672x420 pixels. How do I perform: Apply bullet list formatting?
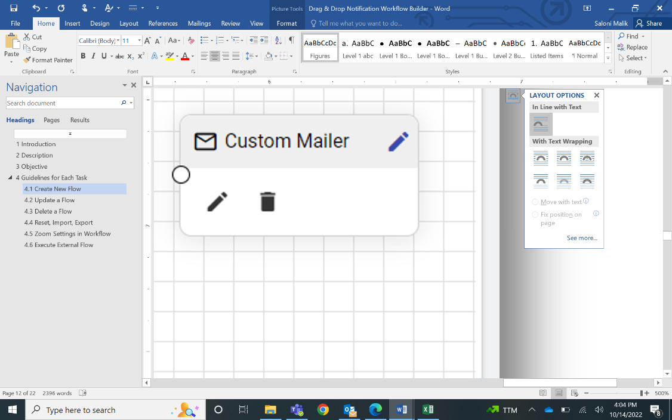tap(204, 41)
